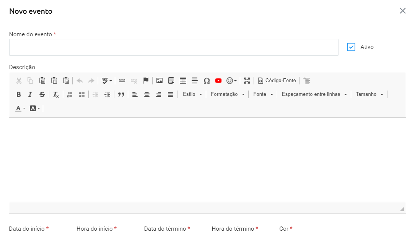415x233 pixels.
Task: Toggle block quote formatting
Action: click(x=121, y=94)
